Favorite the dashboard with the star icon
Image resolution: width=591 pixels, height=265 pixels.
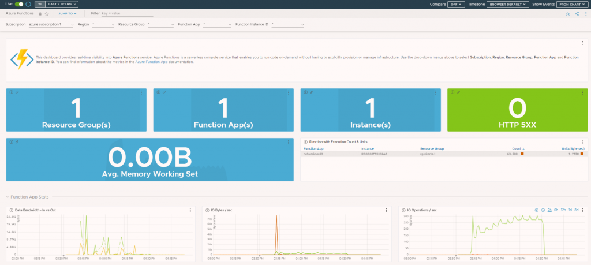pyautogui.click(x=47, y=14)
